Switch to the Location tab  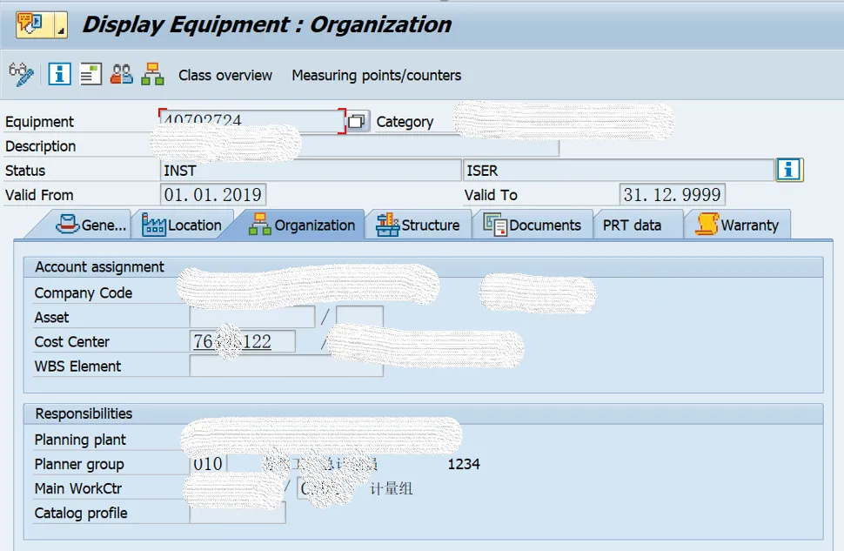182,225
